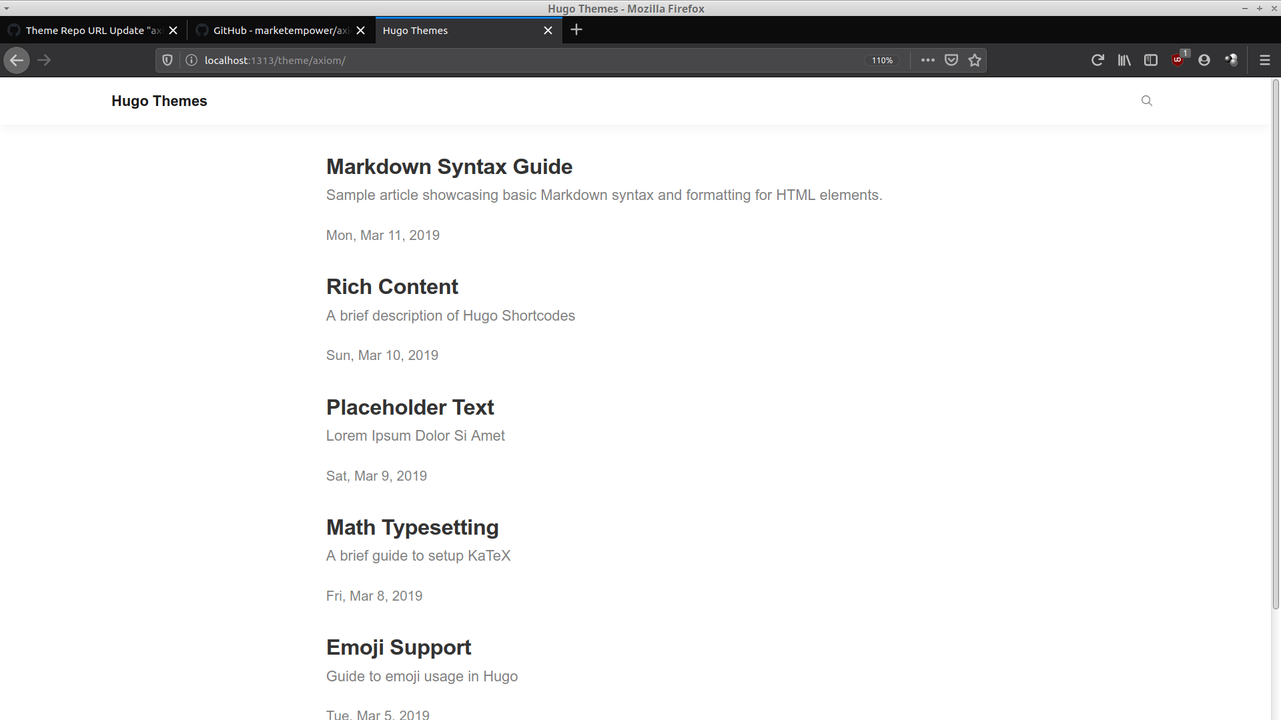Open the site information info icon
1281x720 pixels.
pos(191,60)
